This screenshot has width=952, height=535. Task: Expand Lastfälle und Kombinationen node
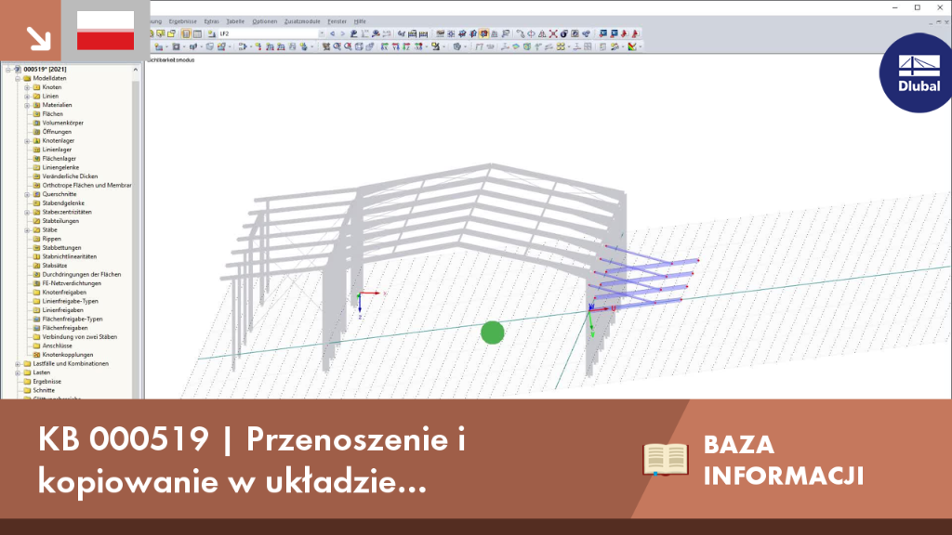[18, 364]
